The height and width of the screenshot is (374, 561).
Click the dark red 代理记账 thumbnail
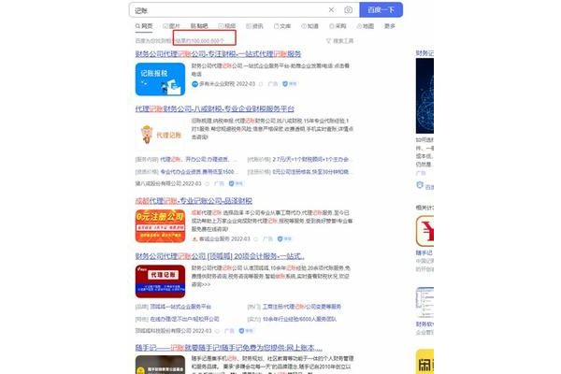click(x=160, y=281)
